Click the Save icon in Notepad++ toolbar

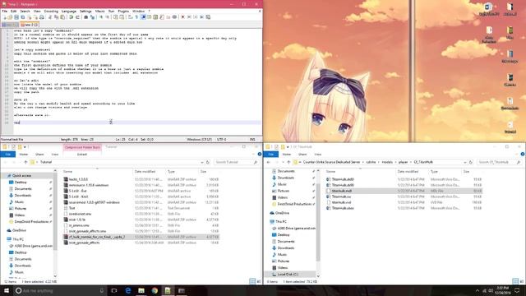[16, 17]
